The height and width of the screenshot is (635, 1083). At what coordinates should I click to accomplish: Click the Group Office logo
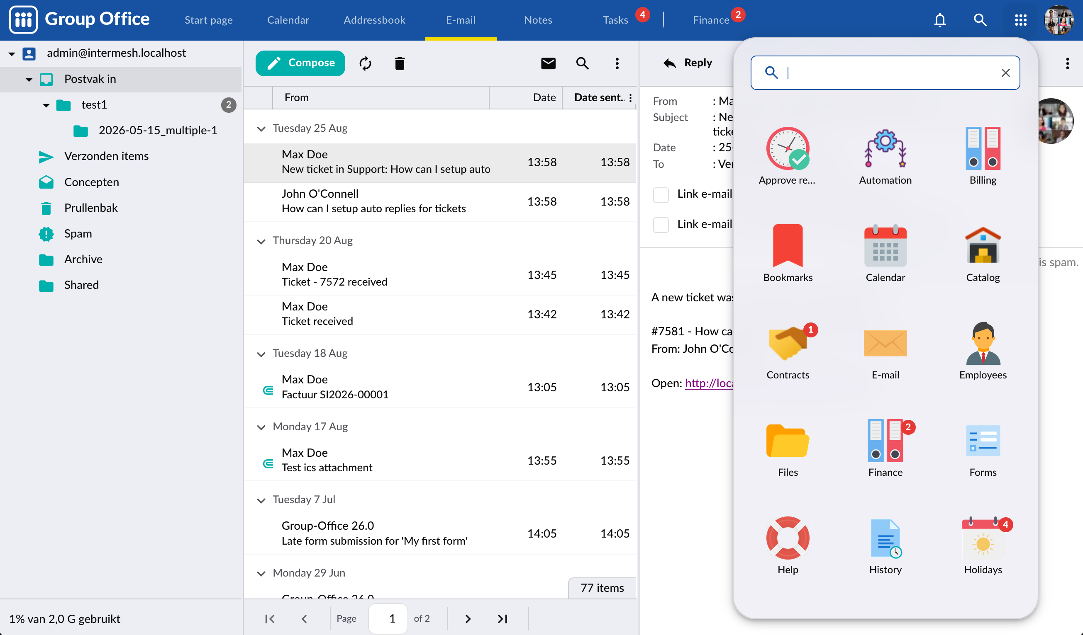[x=80, y=19]
